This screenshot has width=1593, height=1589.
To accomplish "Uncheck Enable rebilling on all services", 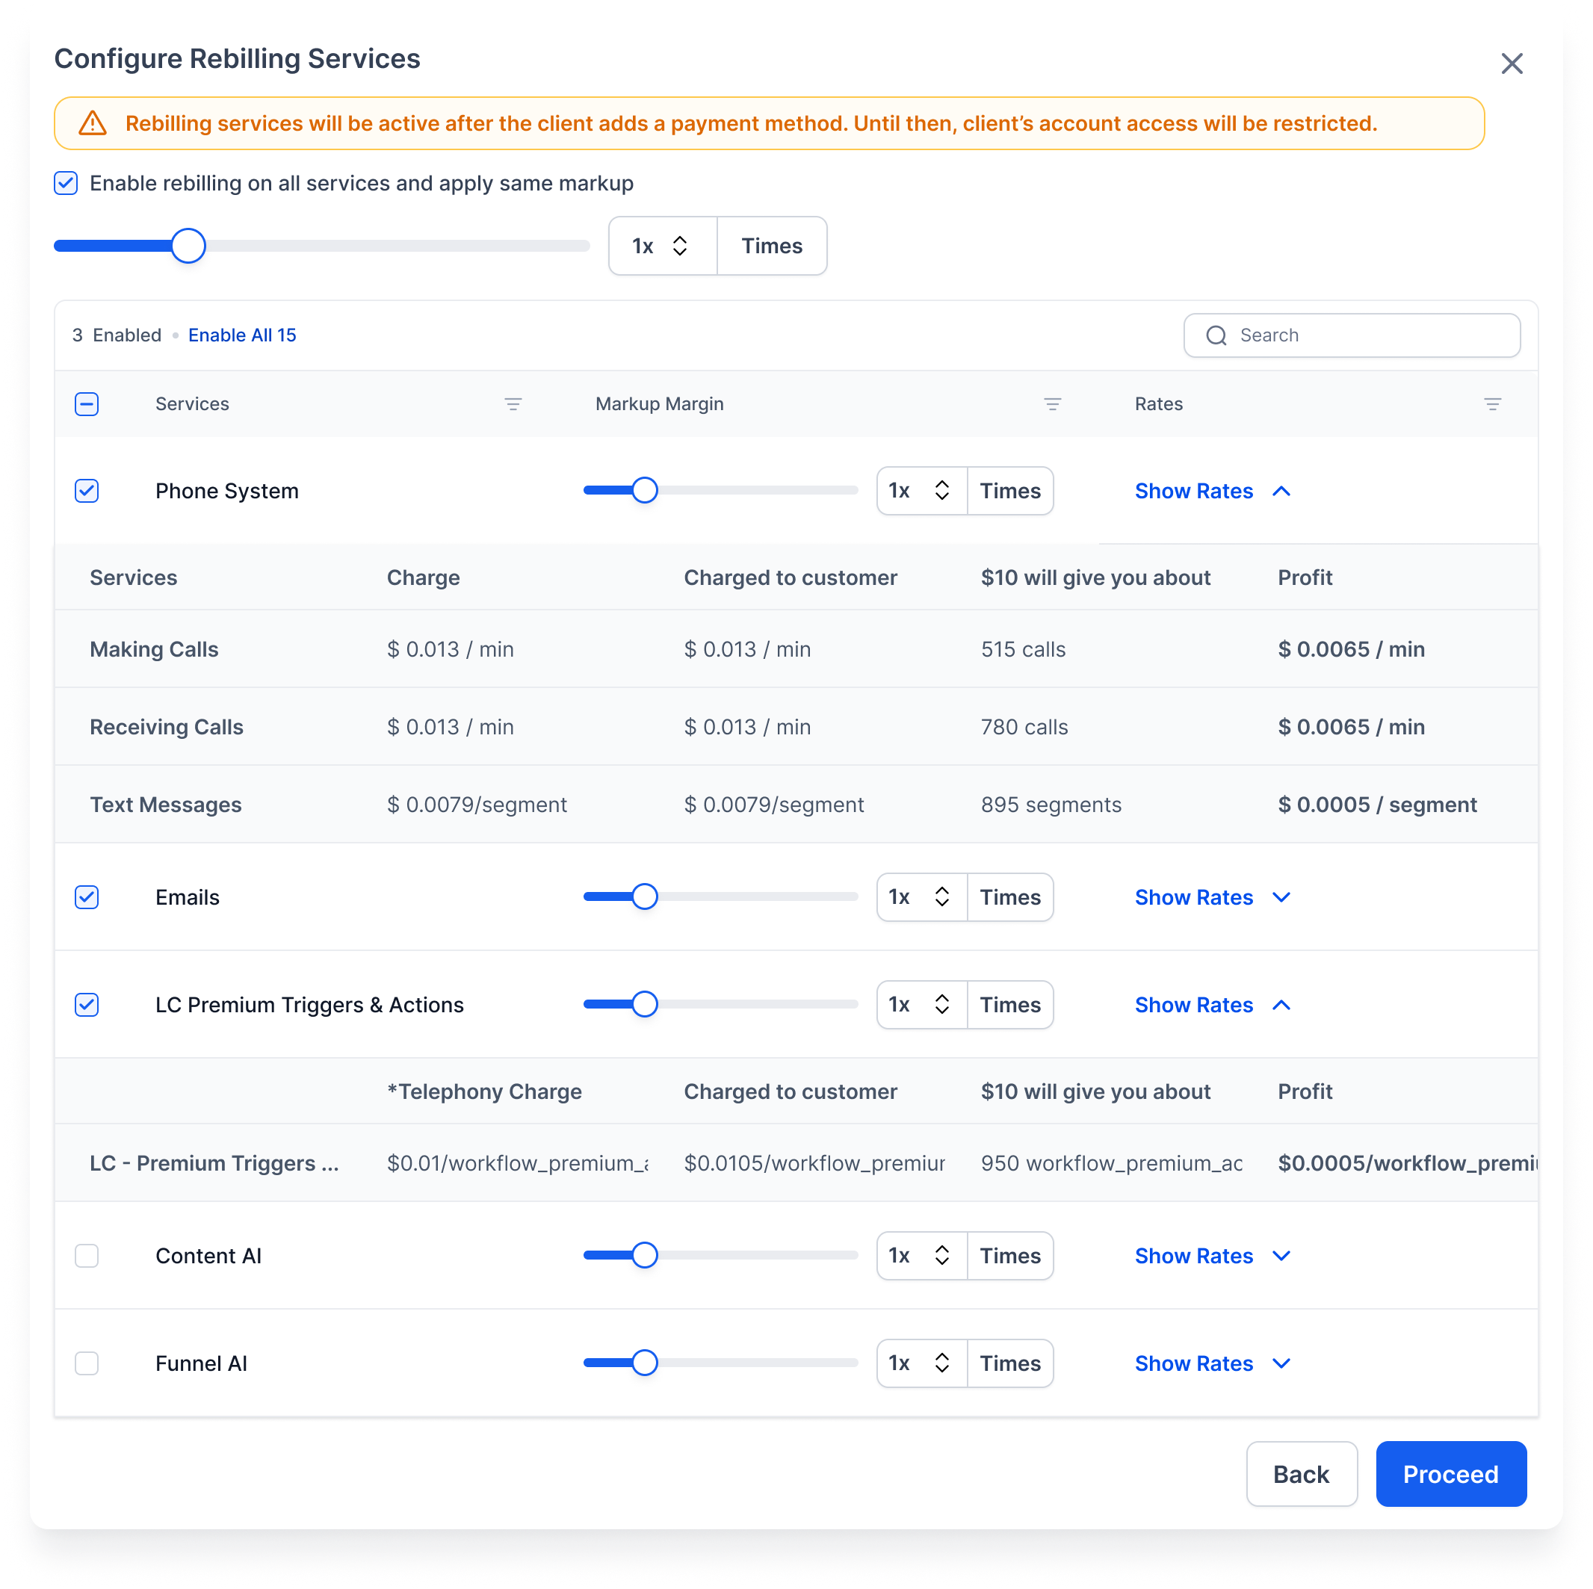I will [66, 183].
